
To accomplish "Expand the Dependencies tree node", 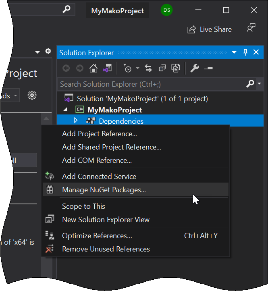I will click(x=76, y=121).
